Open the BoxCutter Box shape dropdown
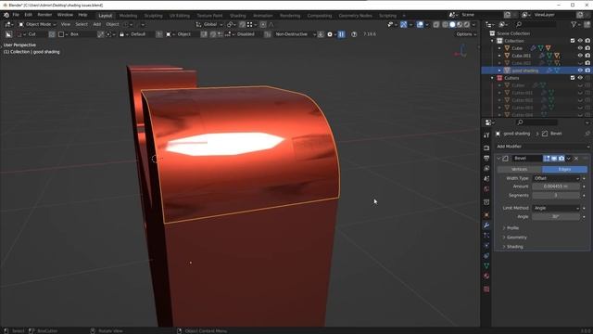Screen dimensions: 593x334 [76, 34]
